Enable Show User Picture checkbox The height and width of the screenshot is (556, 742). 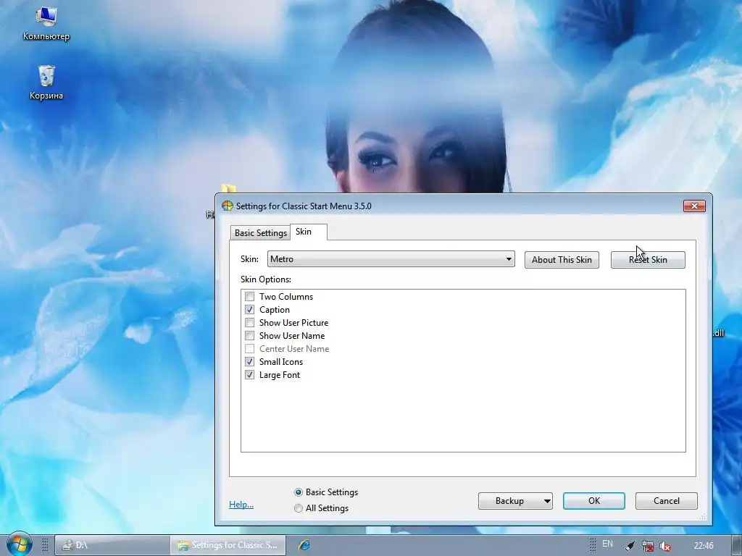pyautogui.click(x=249, y=322)
